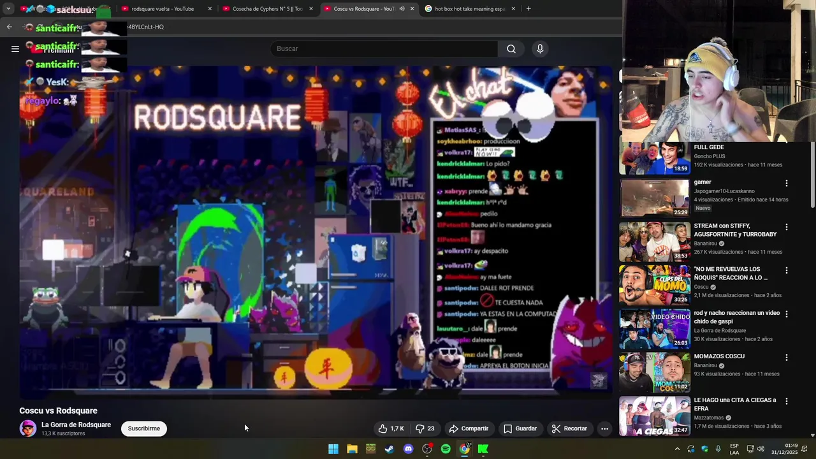Show hidden system tray icons
The image size is (816, 459).
click(x=677, y=449)
